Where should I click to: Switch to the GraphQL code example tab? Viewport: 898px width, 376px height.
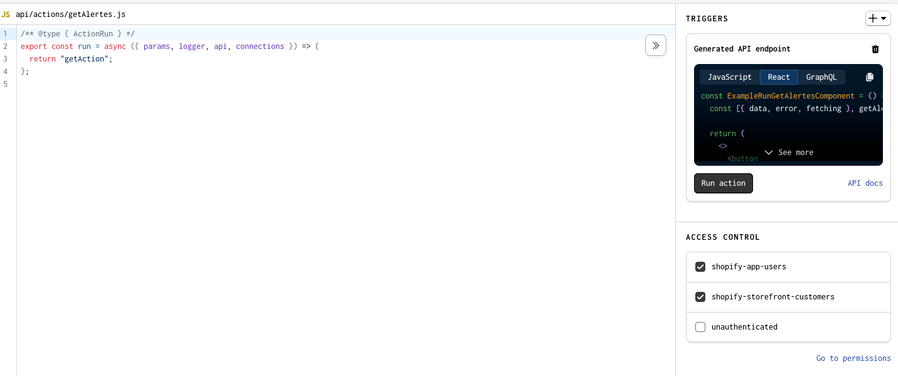pyautogui.click(x=821, y=77)
